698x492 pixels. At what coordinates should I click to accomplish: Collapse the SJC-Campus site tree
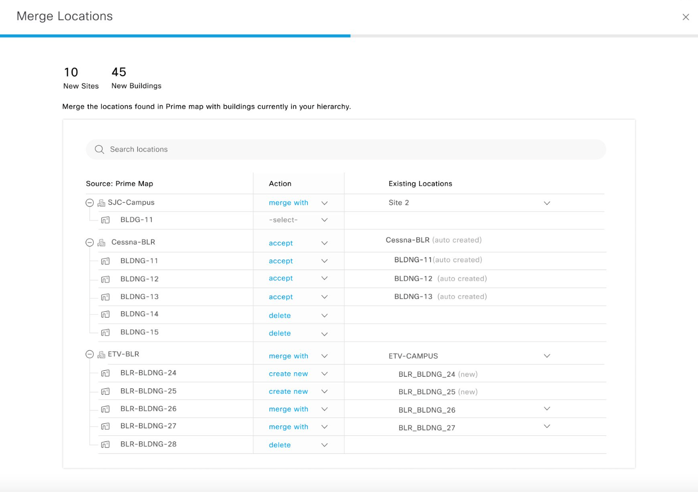(x=90, y=203)
